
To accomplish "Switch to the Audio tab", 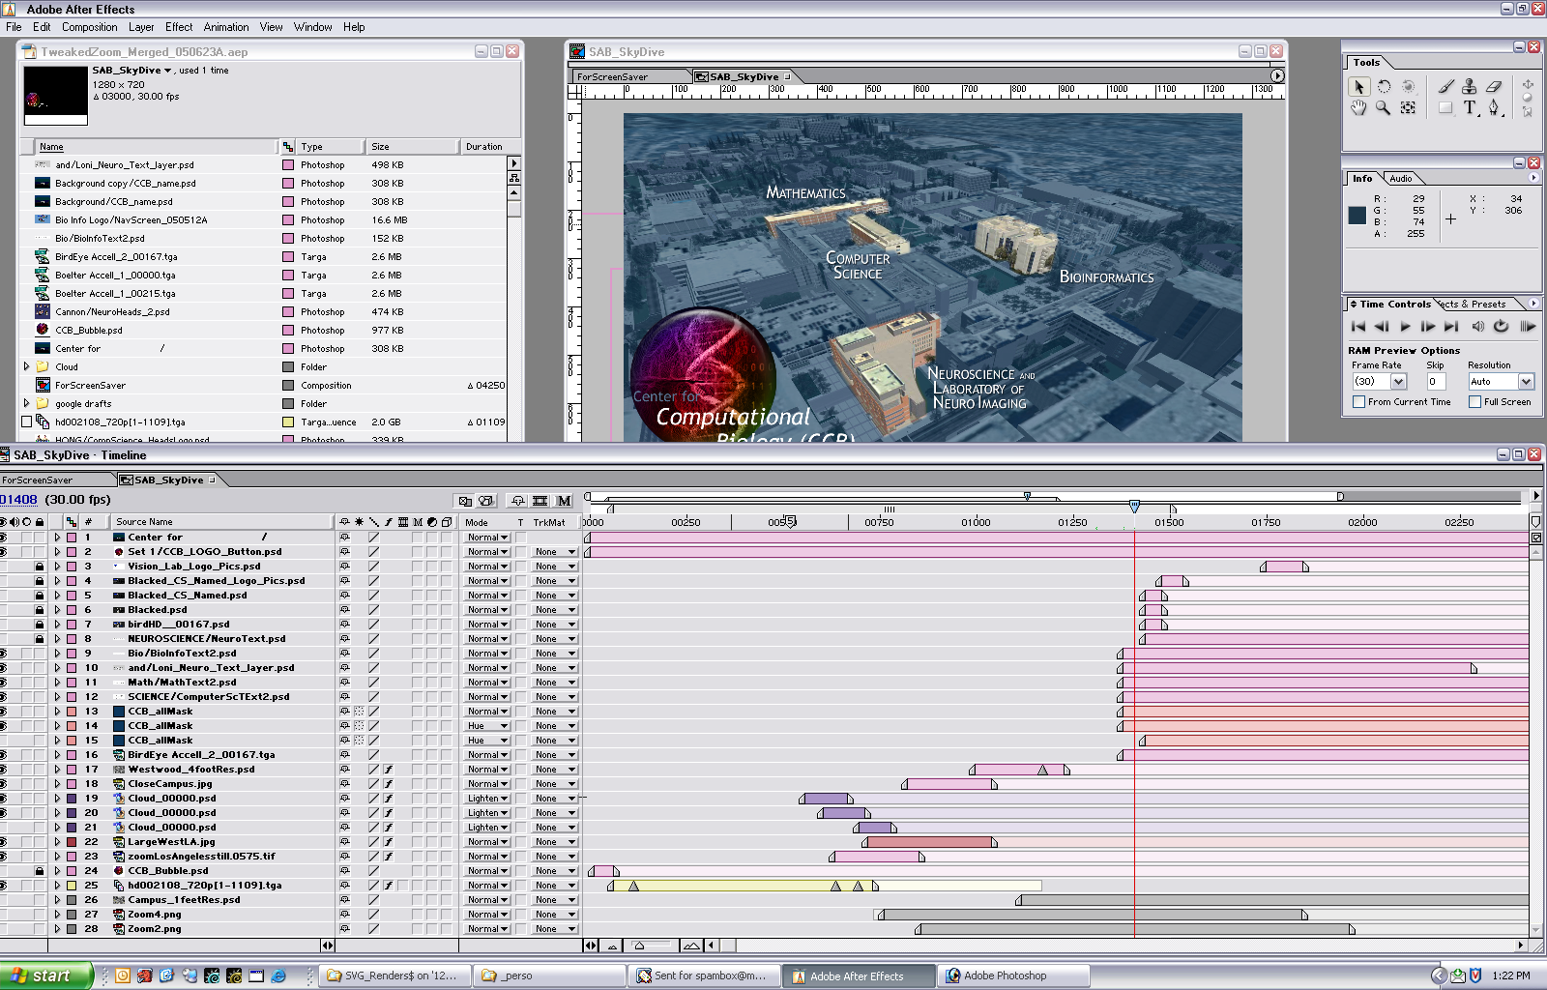I will pos(1400,179).
